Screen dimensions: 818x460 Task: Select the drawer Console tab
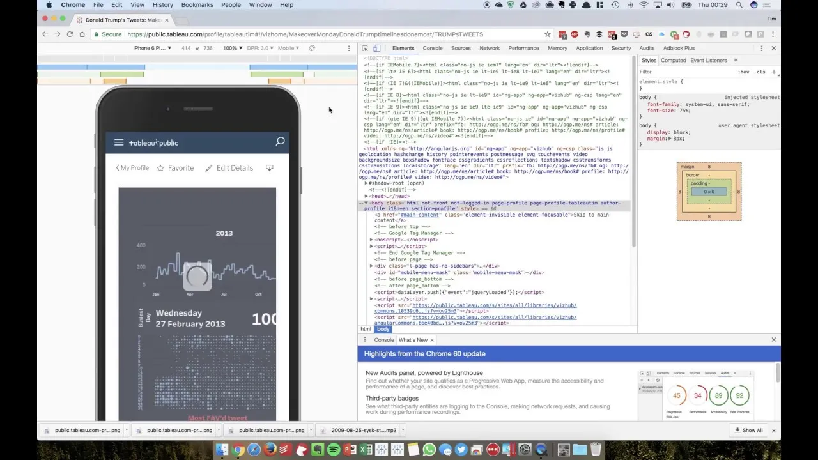tap(384, 340)
